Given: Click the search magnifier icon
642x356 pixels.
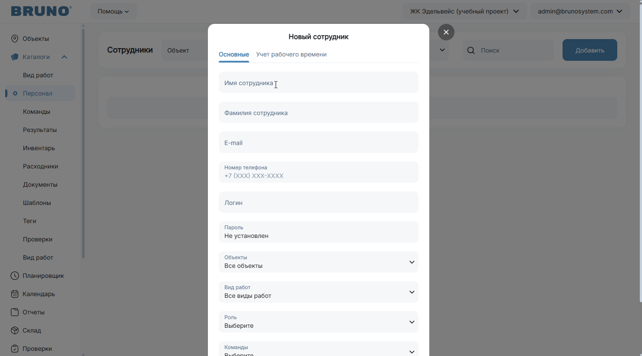Looking at the screenshot, I should (x=471, y=50).
